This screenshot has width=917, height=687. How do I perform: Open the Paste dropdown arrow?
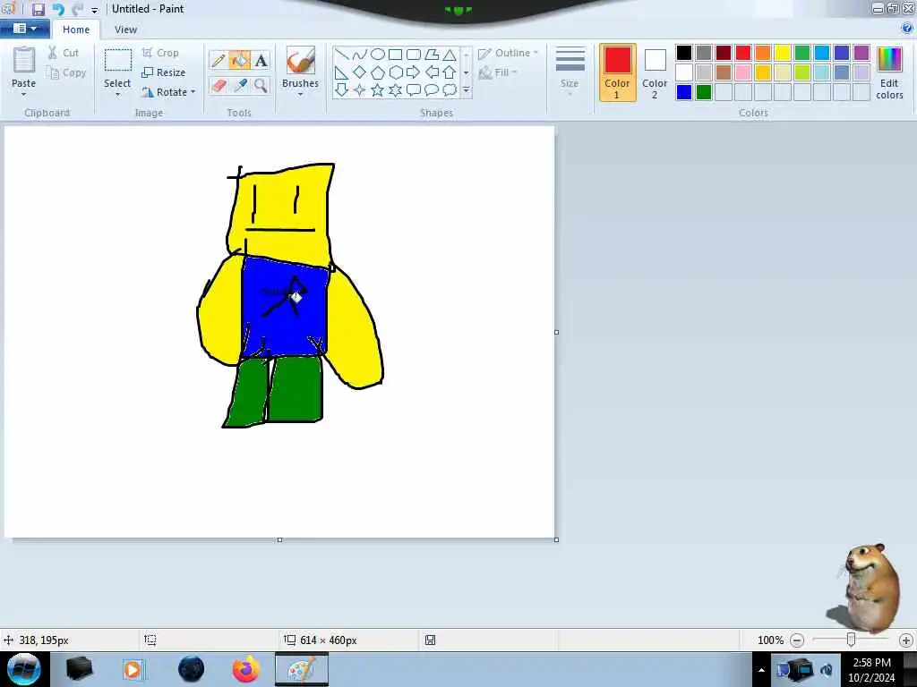point(24,94)
